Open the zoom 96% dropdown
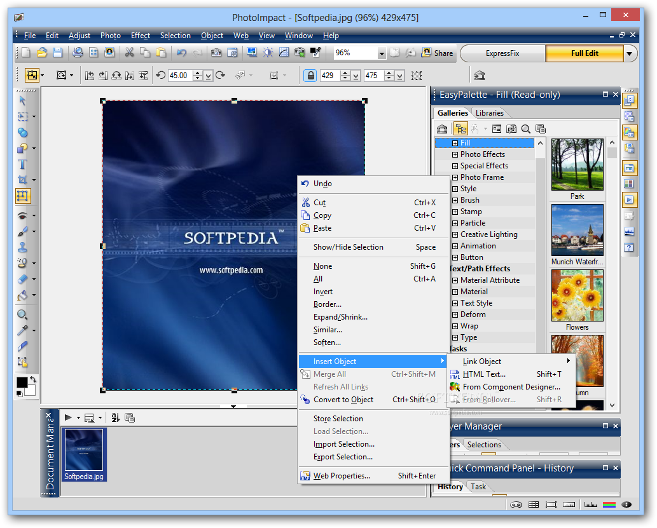Screen dimensions: 657x528 tap(382, 53)
